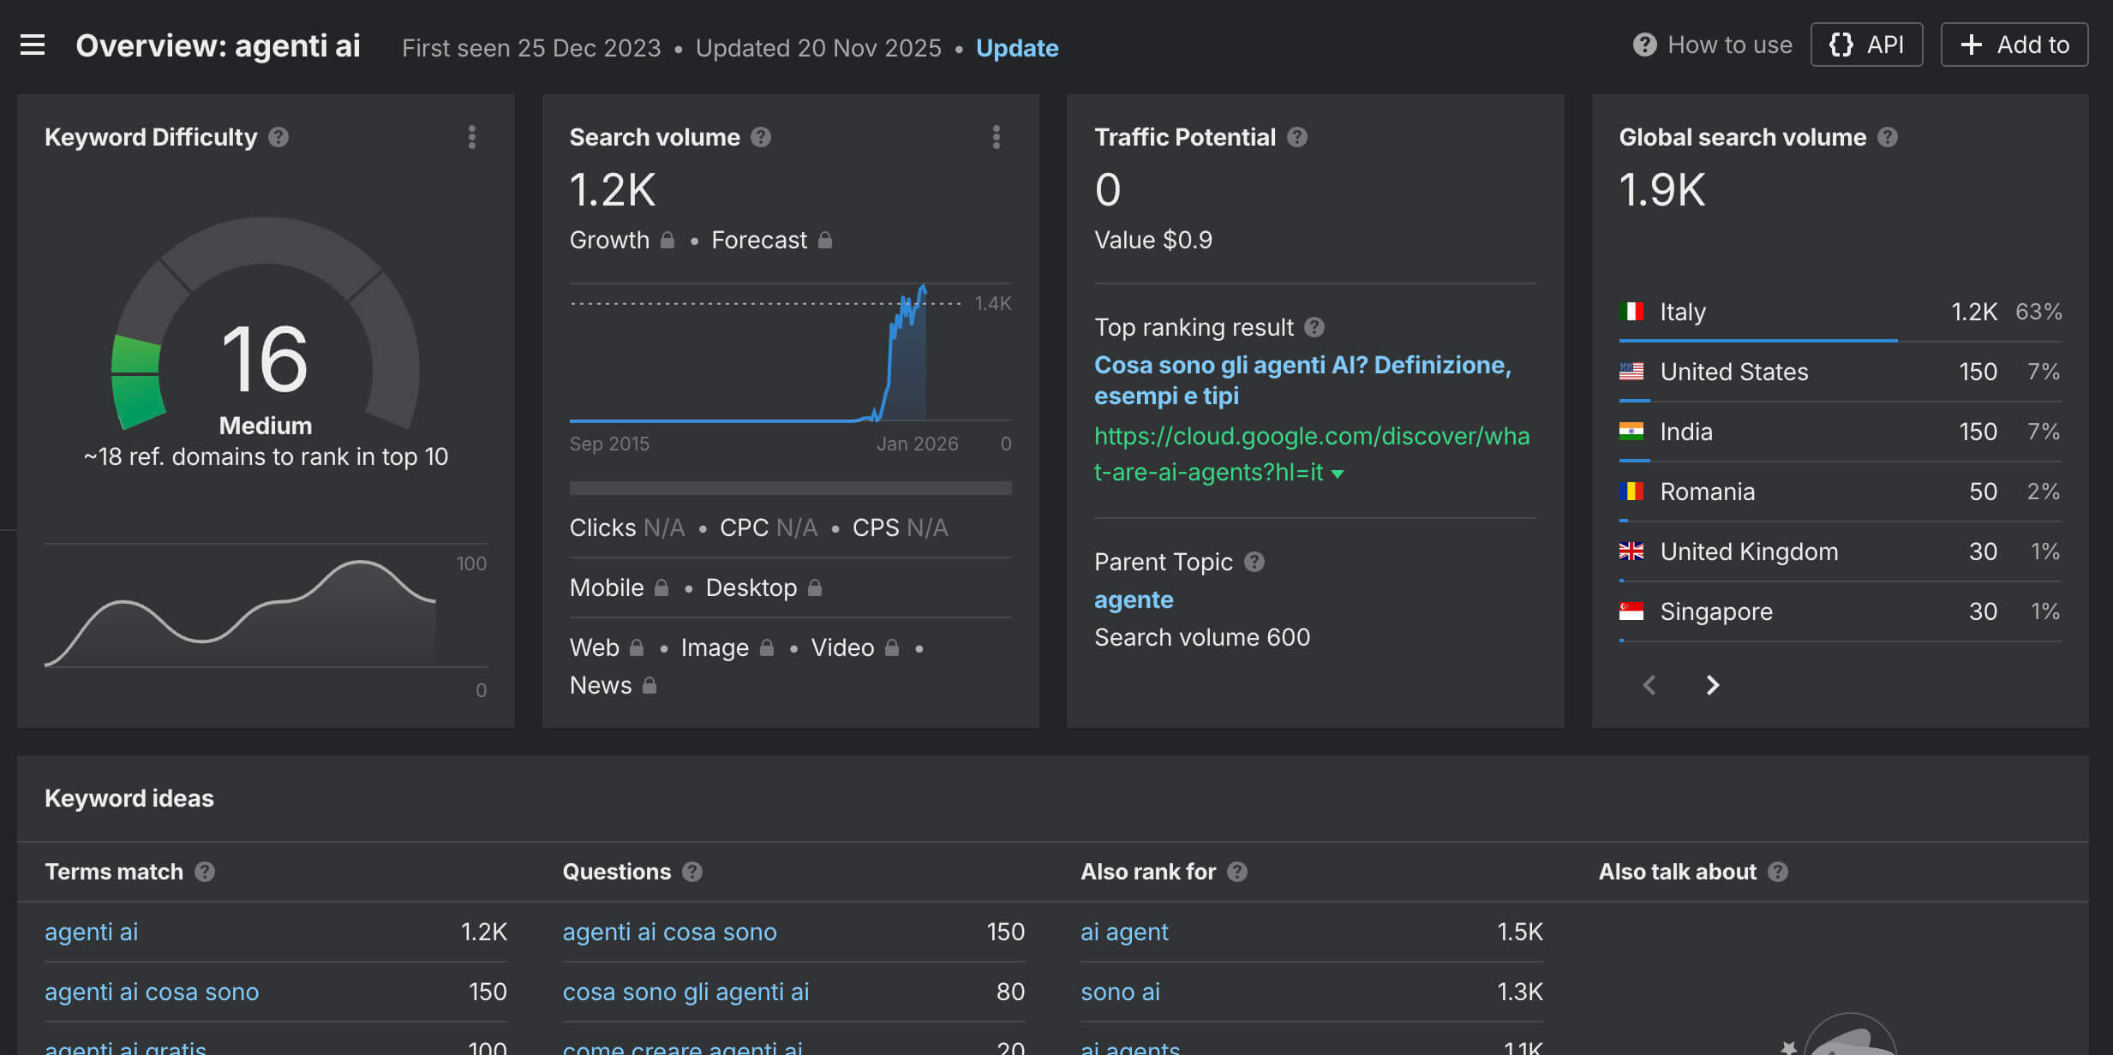
Task: Click the Forecast lock icon
Action: (x=825, y=240)
